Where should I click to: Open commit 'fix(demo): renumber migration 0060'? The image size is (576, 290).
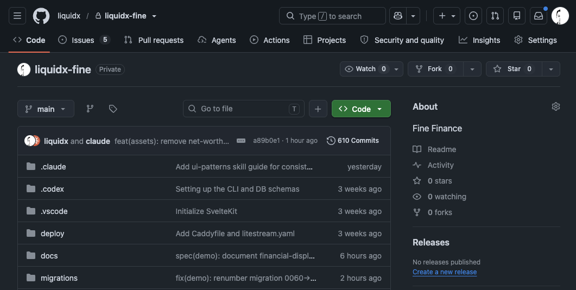(246, 278)
